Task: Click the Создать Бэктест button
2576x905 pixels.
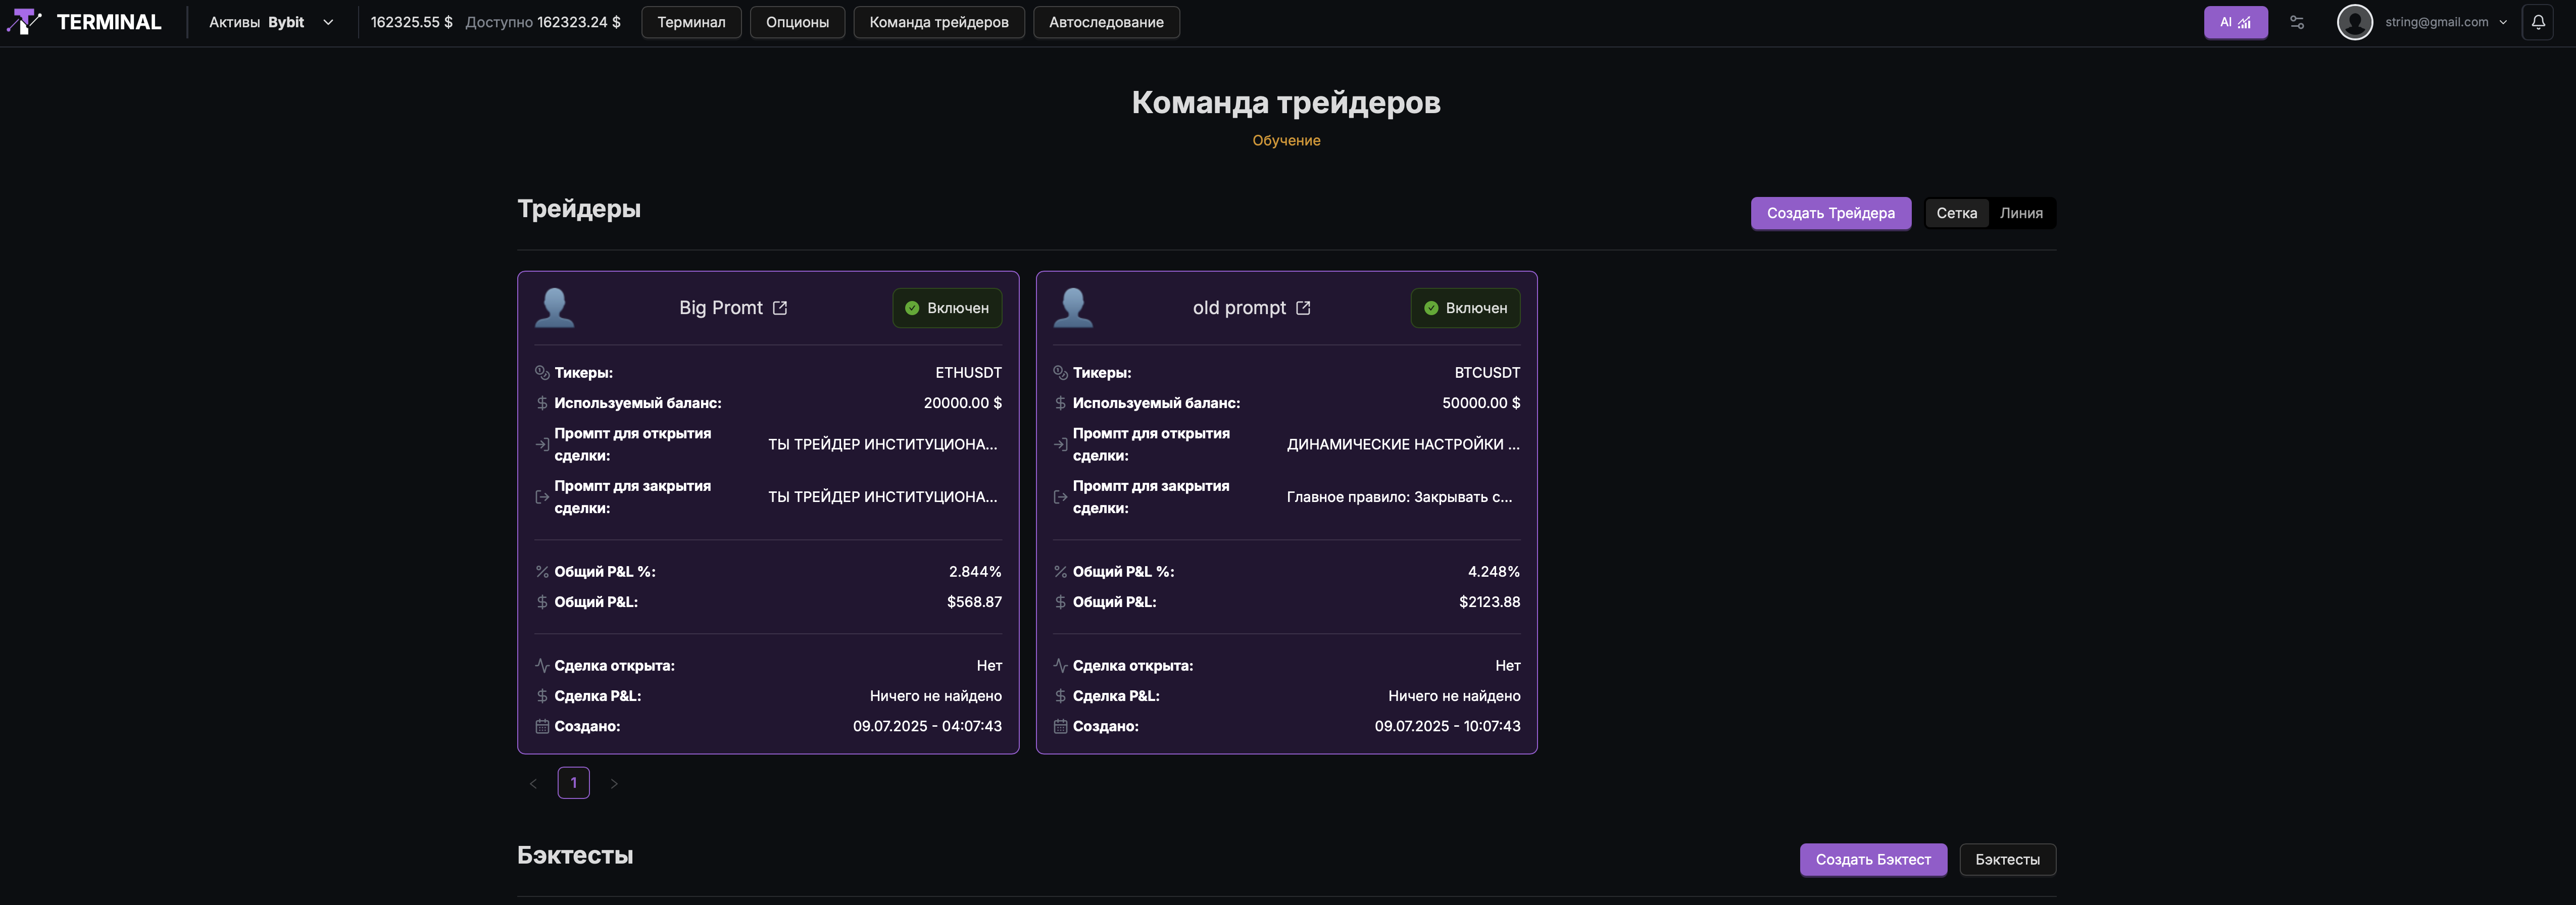Action: [x=1873, y=859]
